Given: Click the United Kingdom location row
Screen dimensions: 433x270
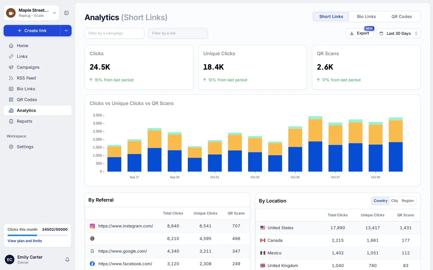Looking at the screenshot, I should pos(338,265).
